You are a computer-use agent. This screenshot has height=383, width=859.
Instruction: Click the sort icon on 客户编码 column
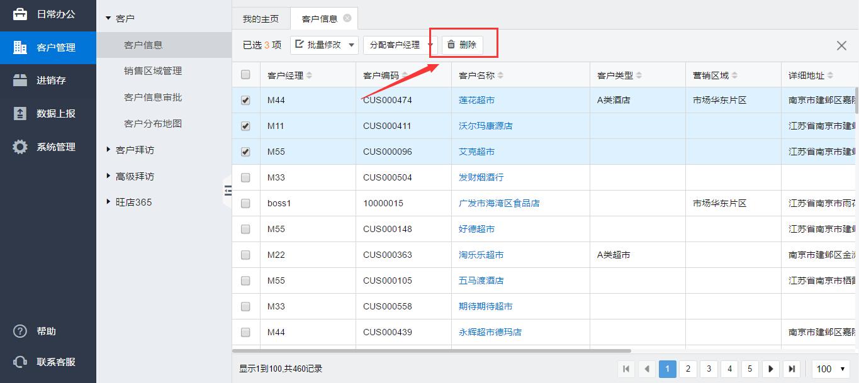[x=405, y=75]
